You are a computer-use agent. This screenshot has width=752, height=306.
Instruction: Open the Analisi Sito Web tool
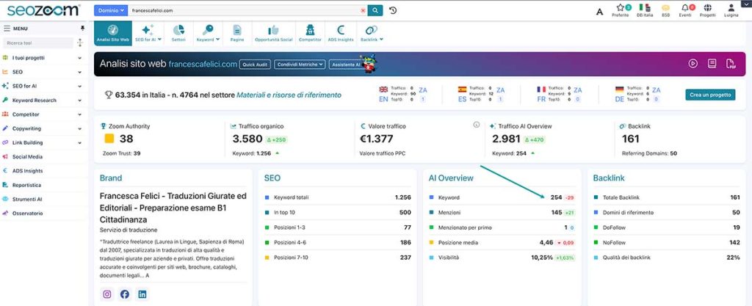pos(112,33)
